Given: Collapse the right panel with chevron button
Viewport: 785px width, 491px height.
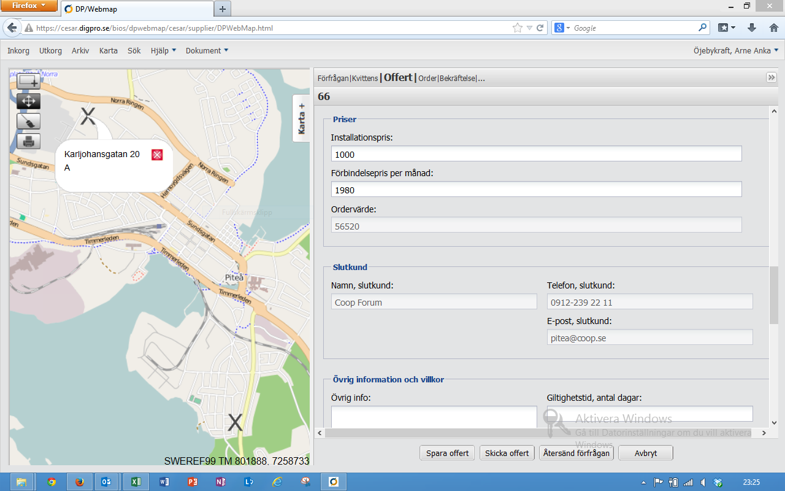Looking at the screenshot, I should 772,77.
